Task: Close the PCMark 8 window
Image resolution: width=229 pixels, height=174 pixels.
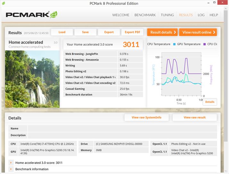Action: (x=222, y=3)
